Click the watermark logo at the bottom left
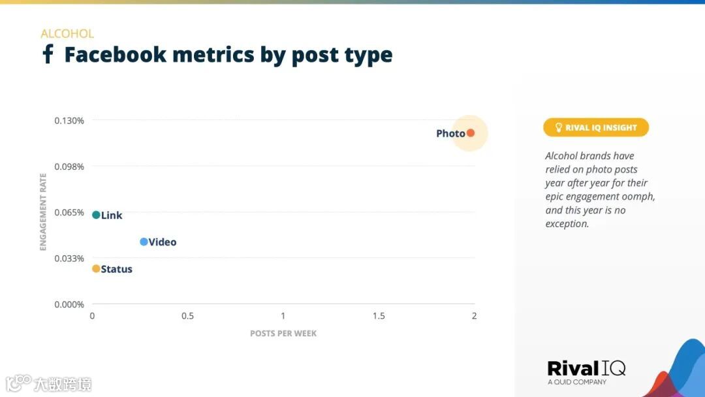This screenshot has width=705, height=397. [48, 384]
